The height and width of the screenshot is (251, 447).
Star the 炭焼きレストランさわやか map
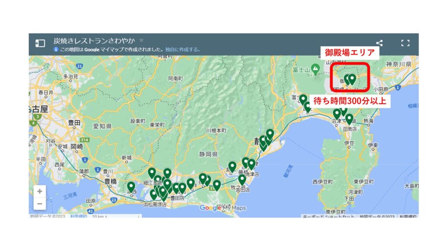pos(141,41)
